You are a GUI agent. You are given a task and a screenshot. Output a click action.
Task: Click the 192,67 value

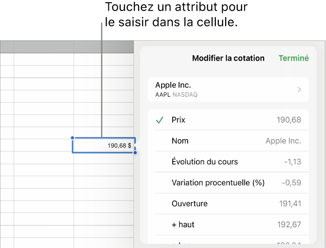pos(289,225)
